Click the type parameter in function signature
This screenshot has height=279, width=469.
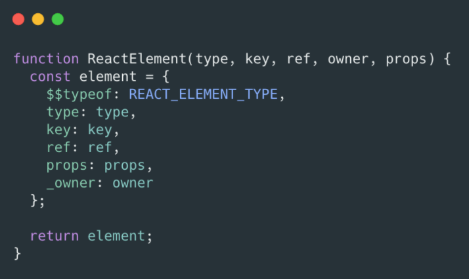212,59
